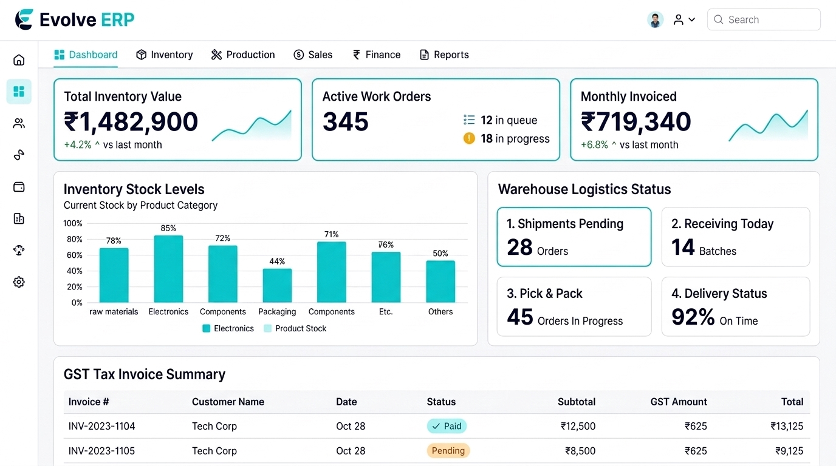This screenshot has width=836, height=466.
Task: Open the users icon in sidebar
Action: pyautogui.click(x=19, y=123)
